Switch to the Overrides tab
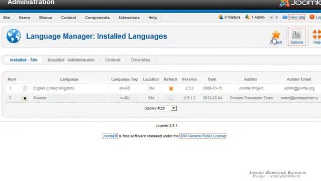This screenshot has height=181, width=321. click(x=141, y=60)
